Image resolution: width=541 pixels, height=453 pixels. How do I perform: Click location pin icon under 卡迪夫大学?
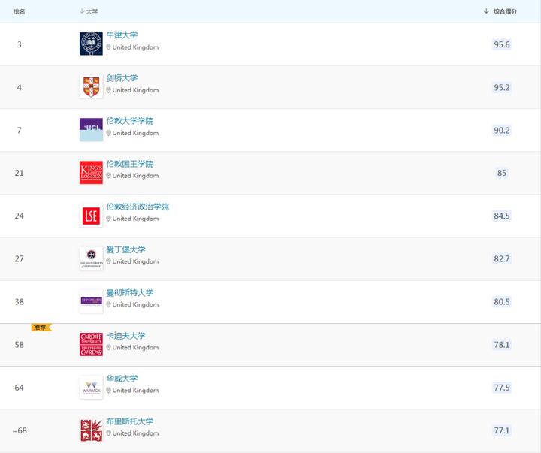109,347
